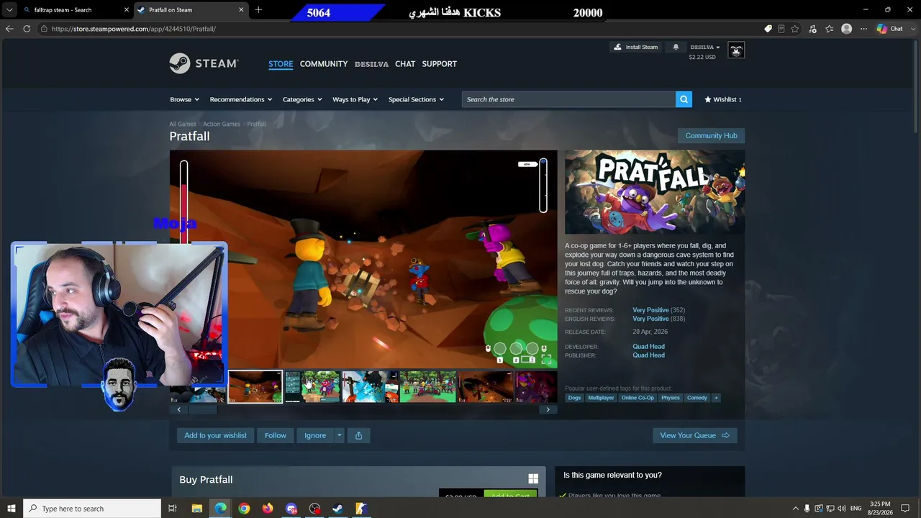Open the CHAT menu item

point(405,64)
